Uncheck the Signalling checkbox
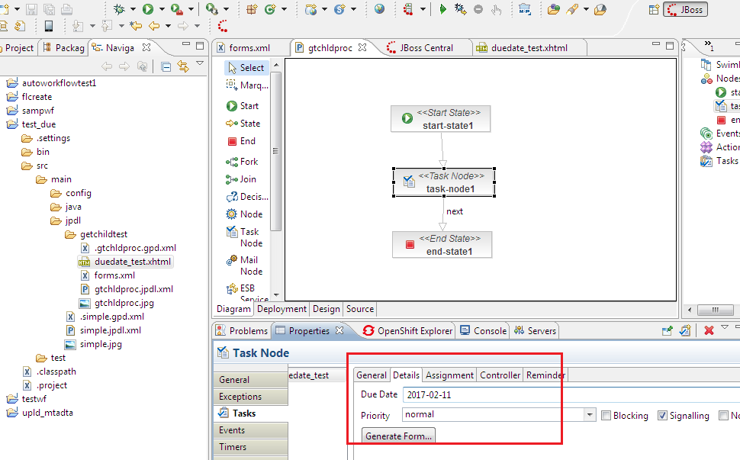Viewport: 740px width, 460px height. pos(662,416)
